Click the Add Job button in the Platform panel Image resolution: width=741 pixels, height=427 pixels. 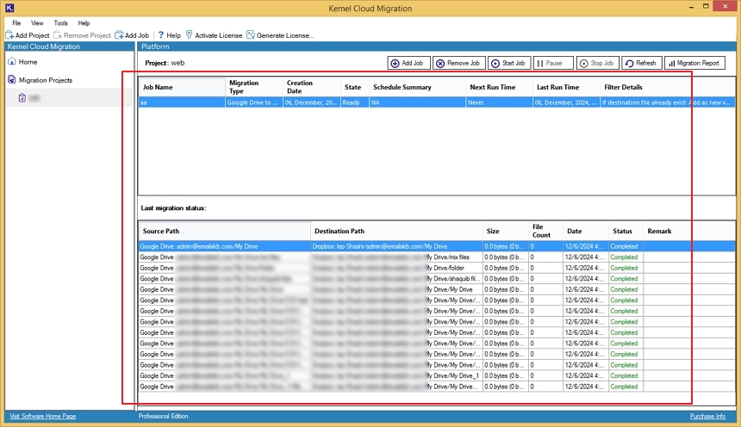pos(408,63)
